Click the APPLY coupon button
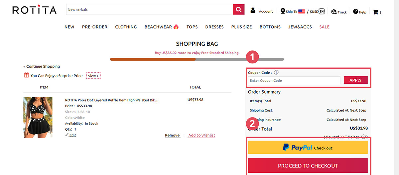Image resolution: width=399 pixels, height=175 pixels. (x=355, y=80)
